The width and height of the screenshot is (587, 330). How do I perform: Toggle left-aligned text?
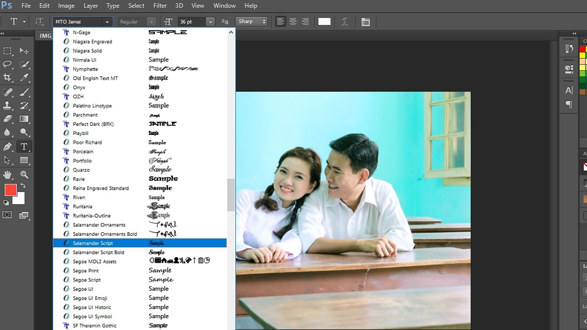click(x=280, y=21)
